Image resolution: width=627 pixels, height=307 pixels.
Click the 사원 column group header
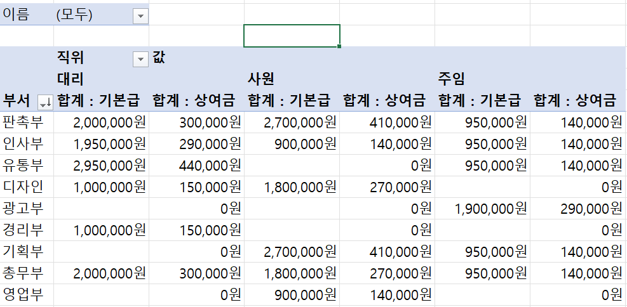pyautogui.click(x=261, y=79)
